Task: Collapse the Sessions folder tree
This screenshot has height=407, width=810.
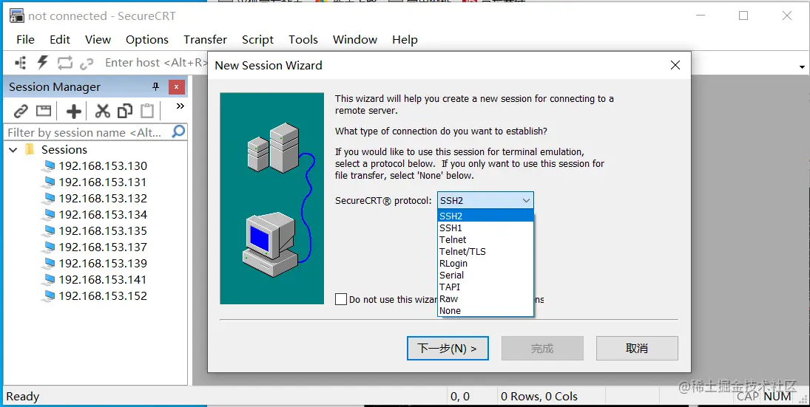Action: point(13,150)
